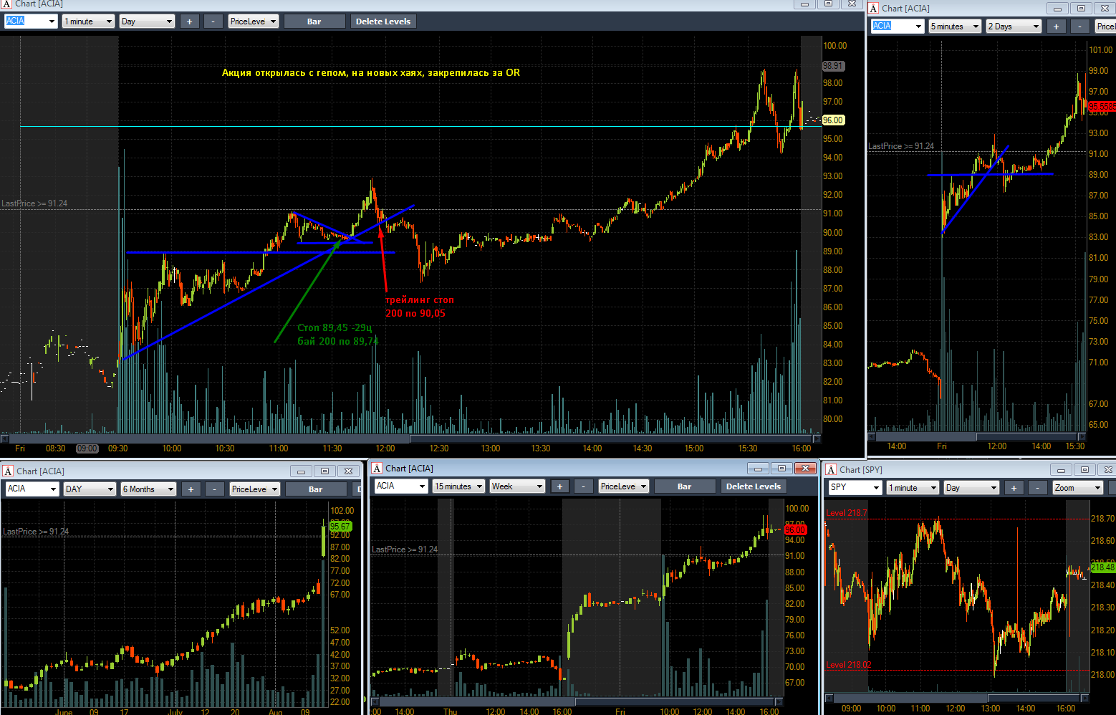Click plus button in the SPY chart toolbar
Screen dimensions: 1116x715
(1014, 488)
